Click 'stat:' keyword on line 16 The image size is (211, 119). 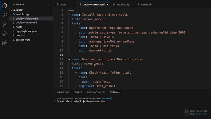(83, 77)
